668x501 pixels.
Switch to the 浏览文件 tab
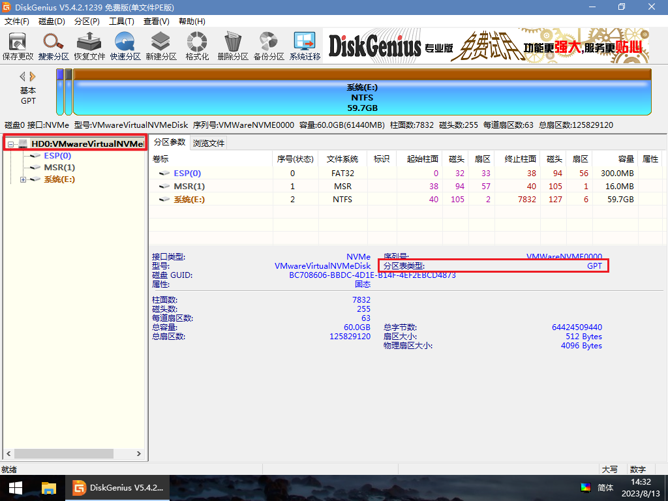click(x=209, y=143)
